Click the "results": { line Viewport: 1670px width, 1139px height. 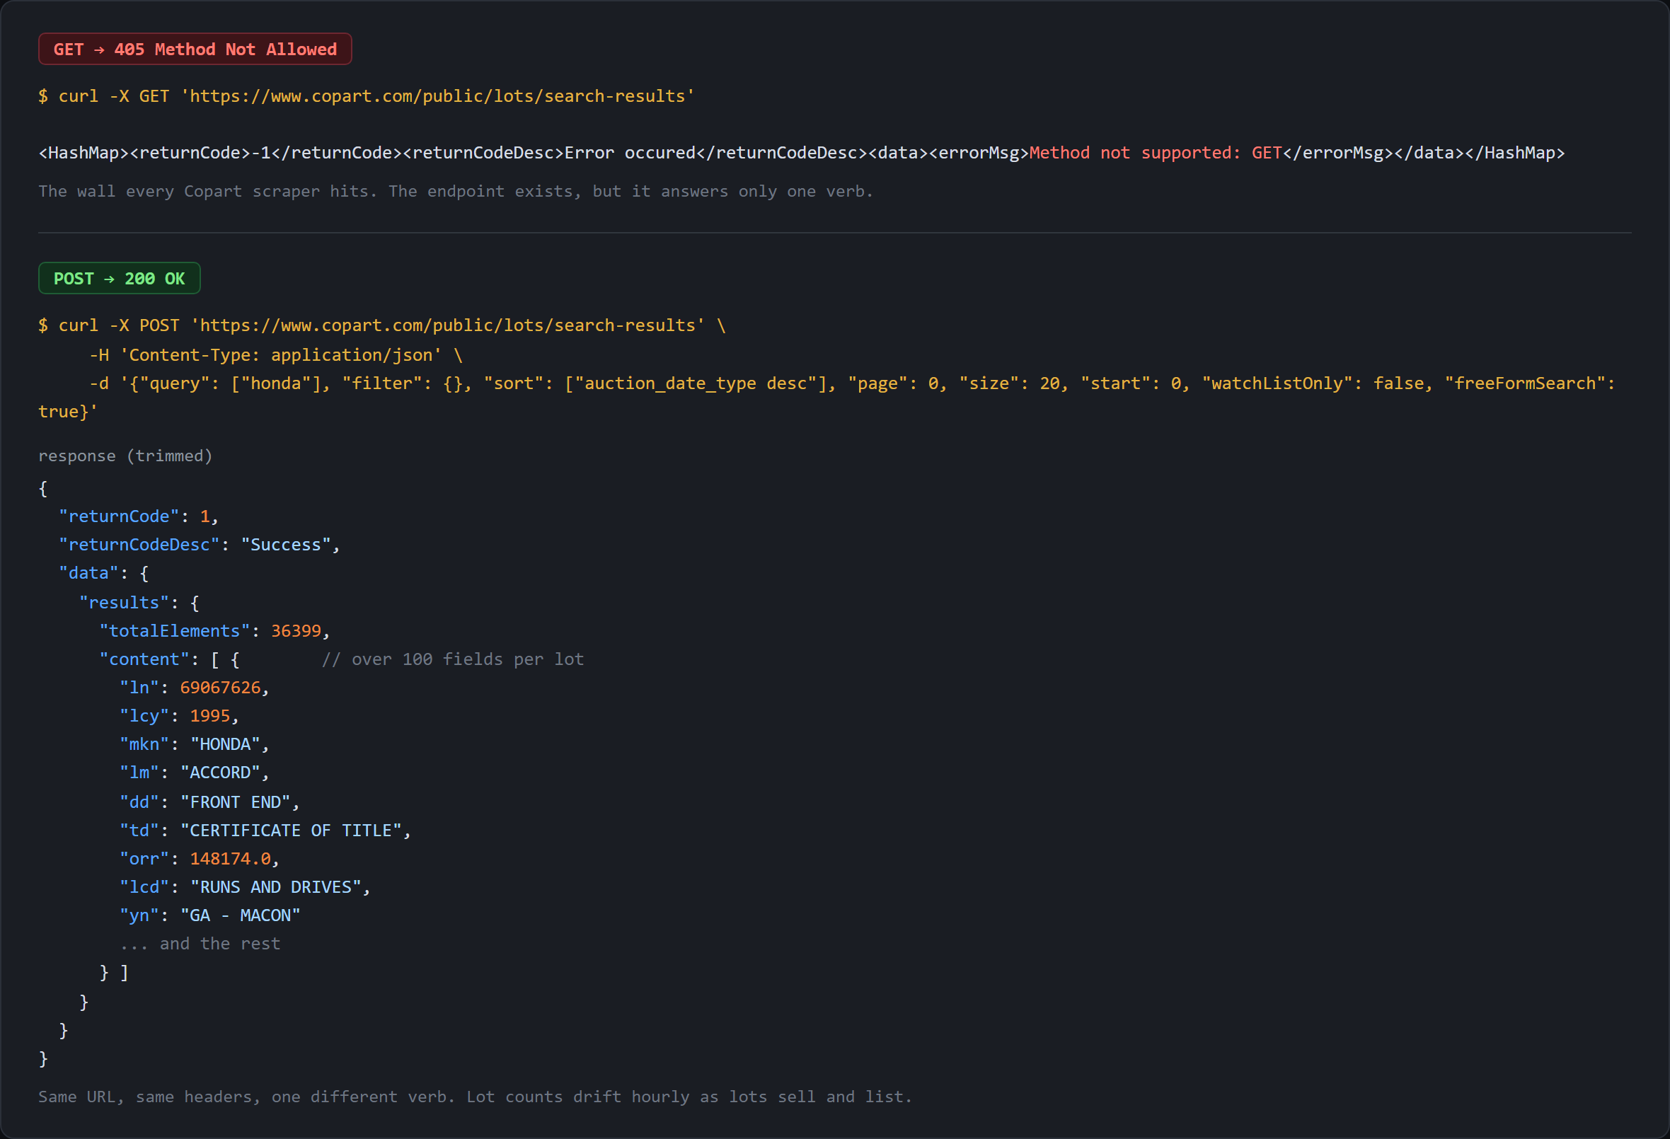coord(139,602)
